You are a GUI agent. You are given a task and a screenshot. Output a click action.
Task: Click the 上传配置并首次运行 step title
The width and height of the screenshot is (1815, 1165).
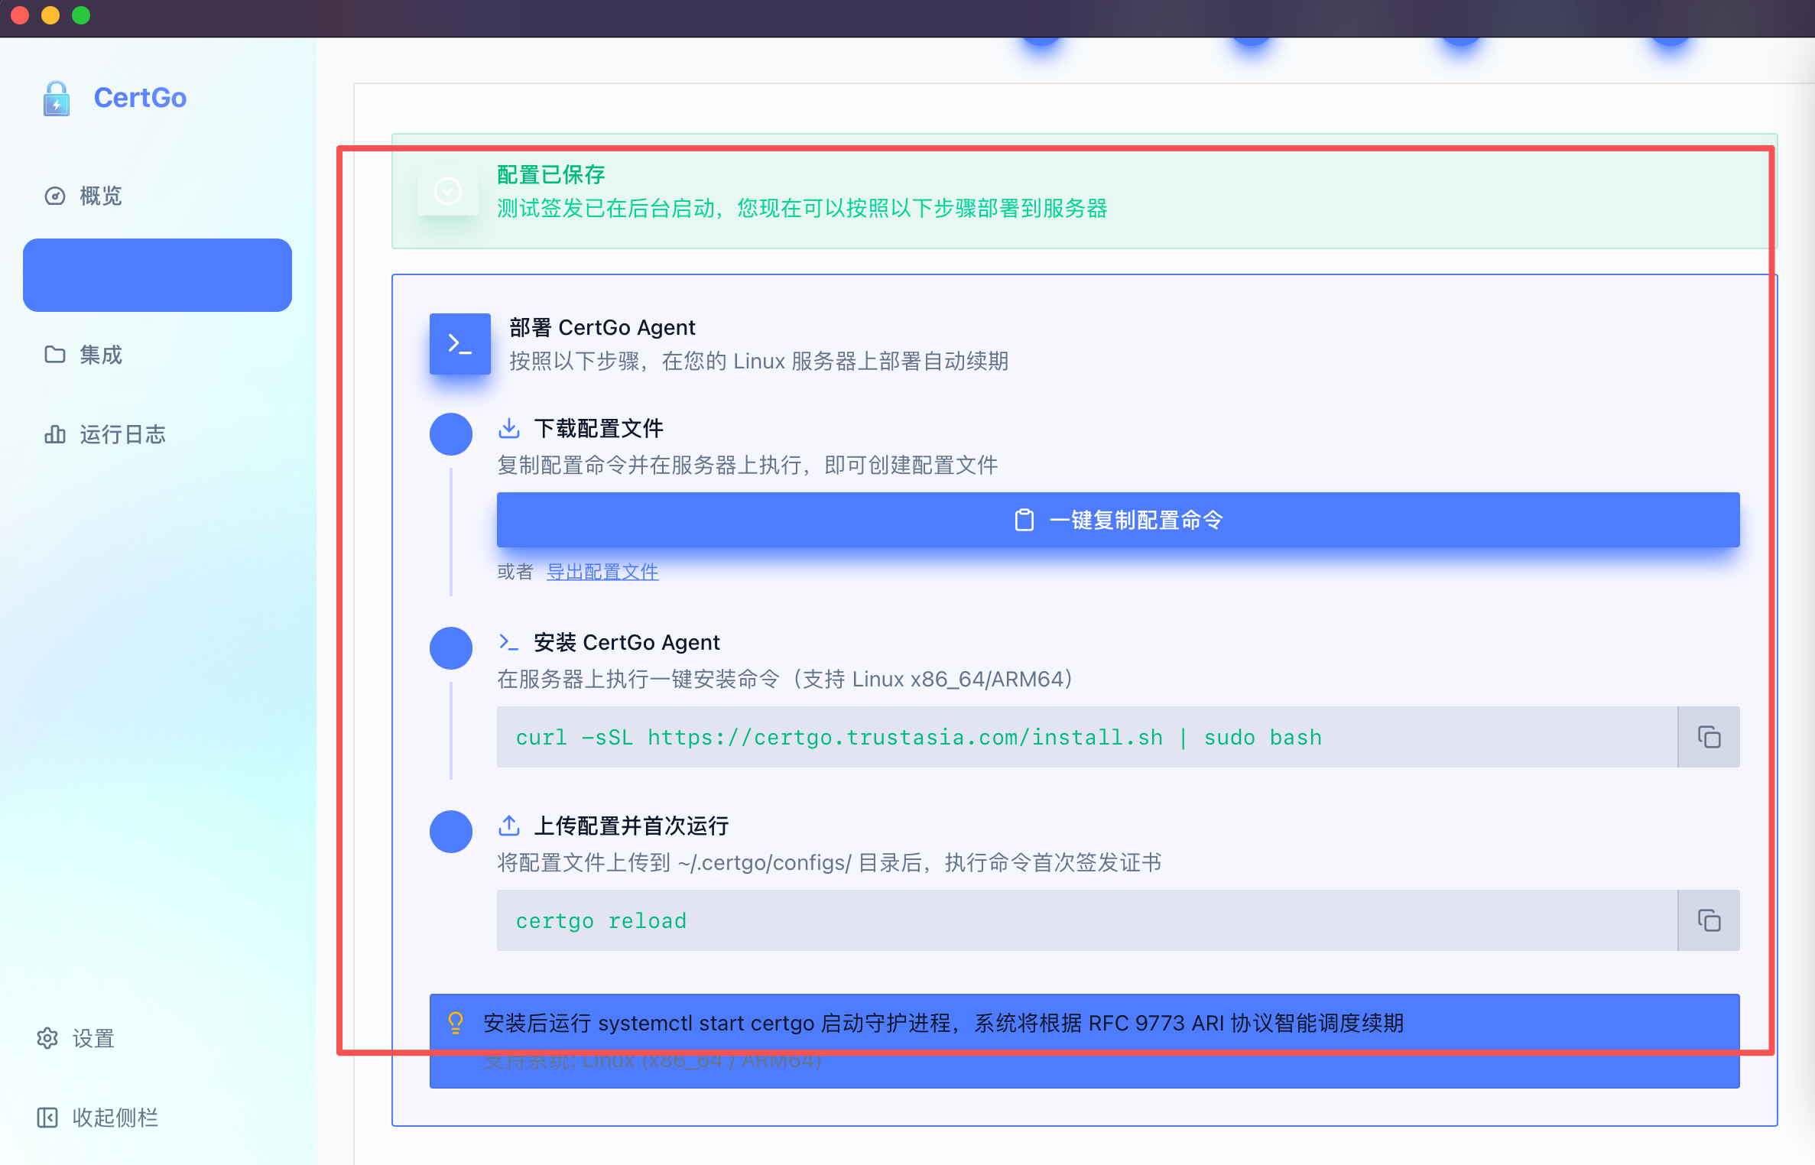(632, 826)
